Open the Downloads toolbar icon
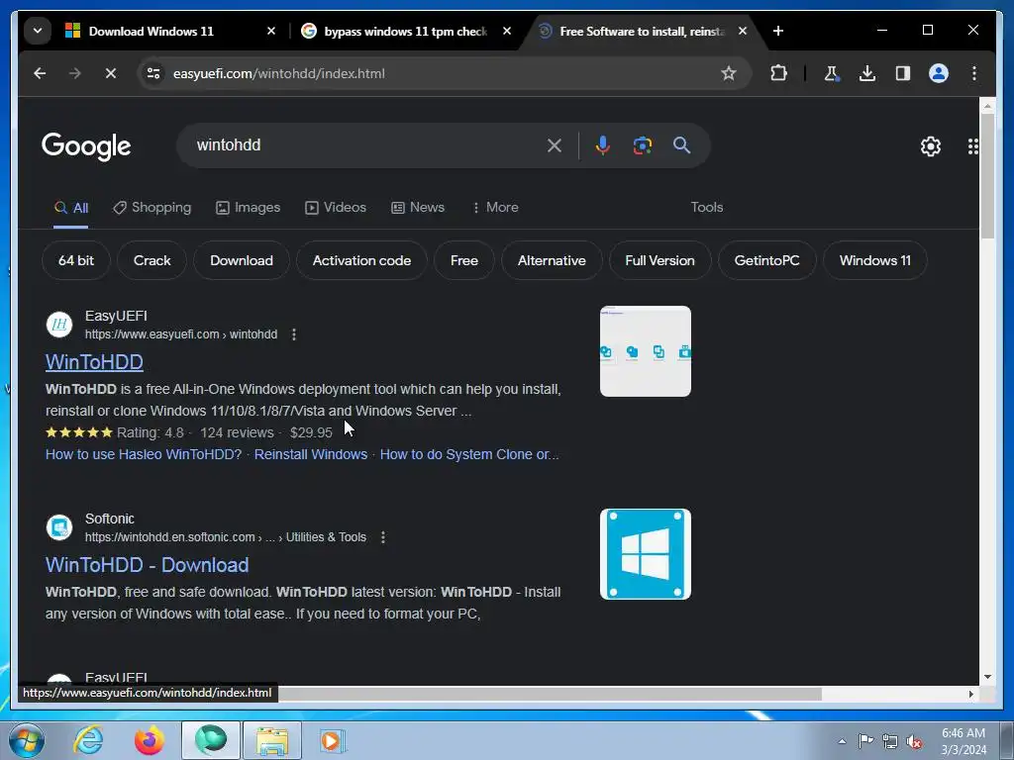Image resolution: width=1014 pixels, height=760 pixels. click(867, 73)
